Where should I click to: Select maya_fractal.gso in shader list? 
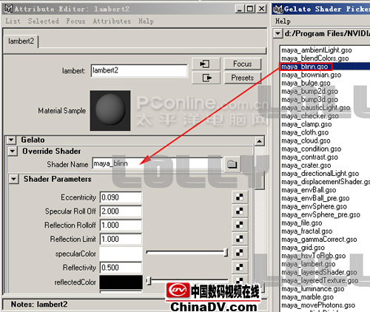tap(306, 231)
